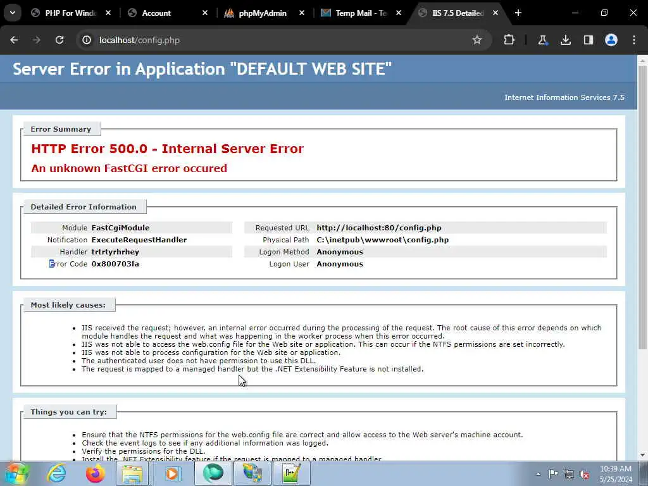Click Internet Information Services 7.5 text

pos(564,97)
